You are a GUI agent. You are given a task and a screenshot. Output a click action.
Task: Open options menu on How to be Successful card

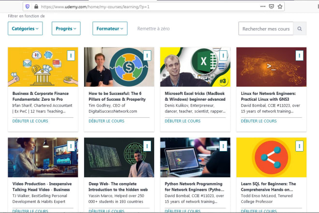[147, 56]
